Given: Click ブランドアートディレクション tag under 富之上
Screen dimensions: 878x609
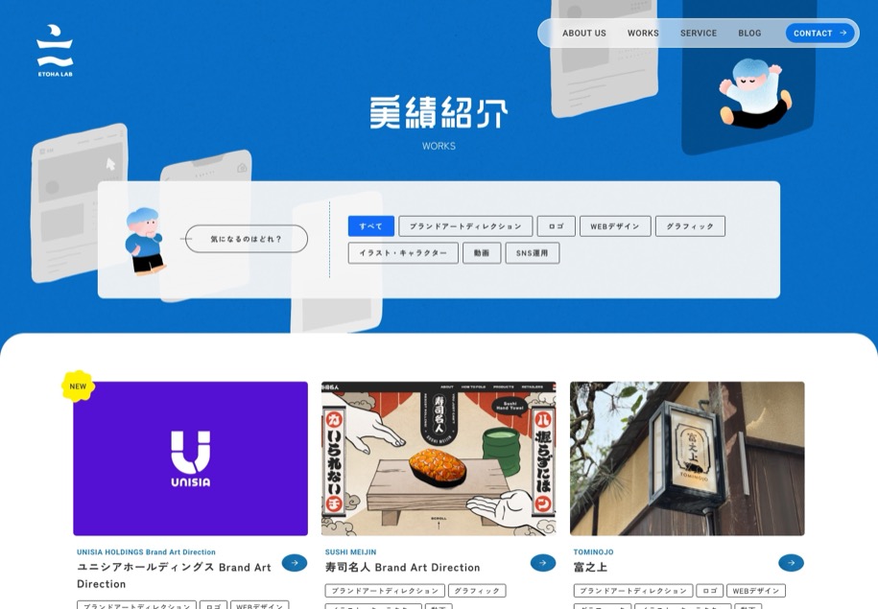Looking at the screenshot, I should click(x=632, y=591).
